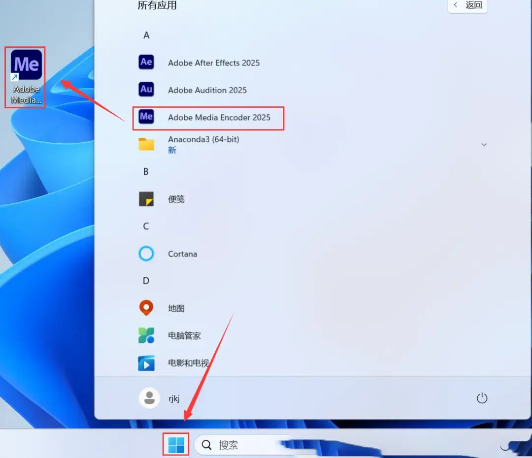The height and width of the screenshot is (458, 532).
Task: Jump via the letter B header
Action: (146, 172)
